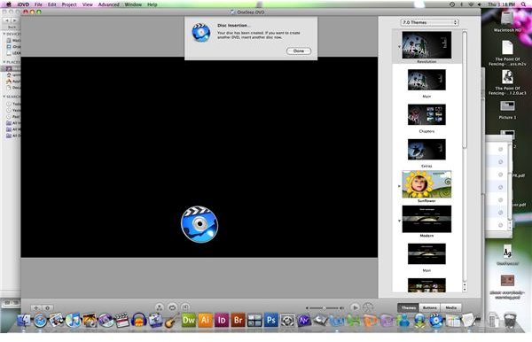Click Done in the Disc Insertion dialog
The width and height of the screenshot is (532, 342).
point(299,51)
